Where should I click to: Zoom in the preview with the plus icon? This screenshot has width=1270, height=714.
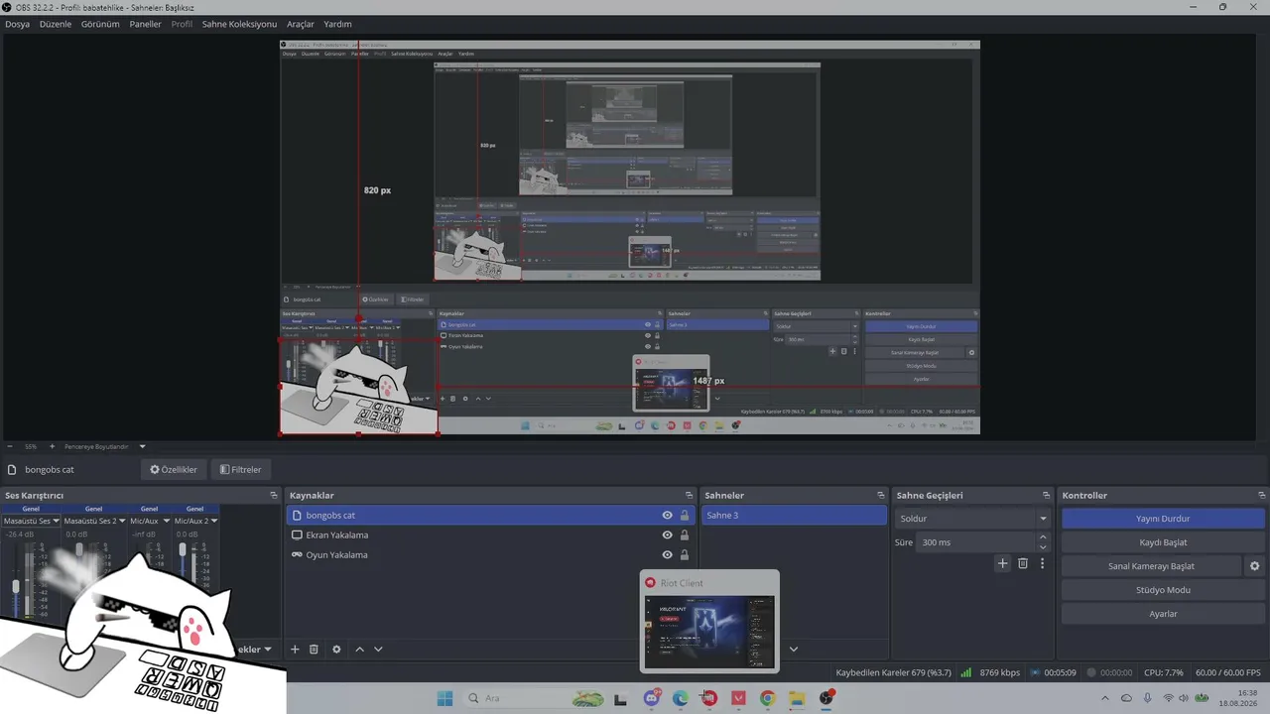coord(53,446)
